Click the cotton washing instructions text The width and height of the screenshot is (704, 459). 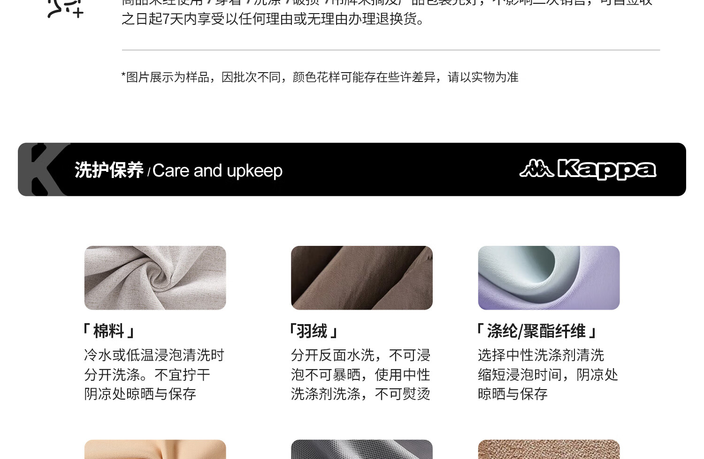point(154,374)
